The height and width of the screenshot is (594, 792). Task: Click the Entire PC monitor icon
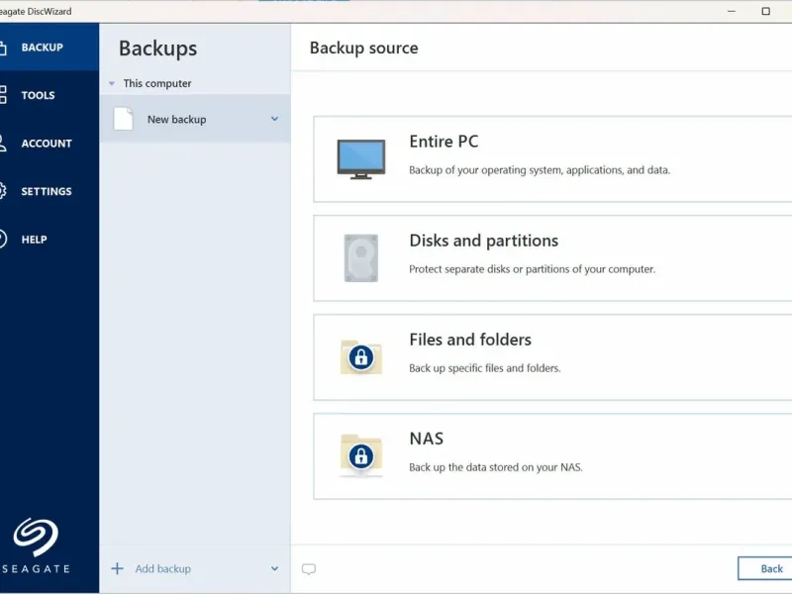coord(360,158)
